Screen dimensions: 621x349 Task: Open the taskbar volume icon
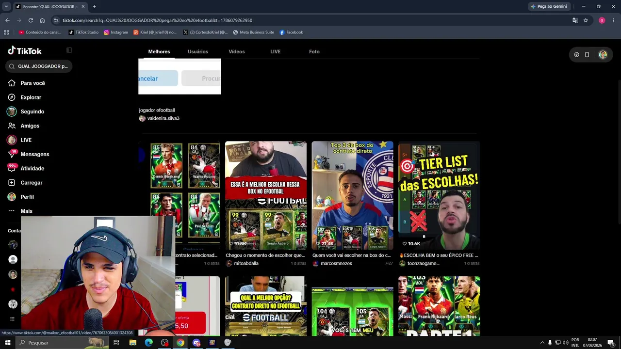point(566,343)
